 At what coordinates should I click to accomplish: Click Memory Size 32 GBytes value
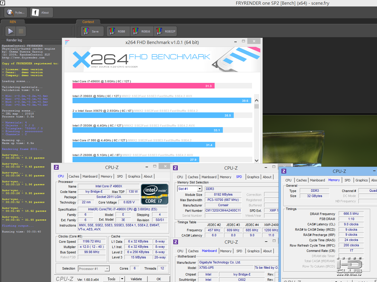315,196
